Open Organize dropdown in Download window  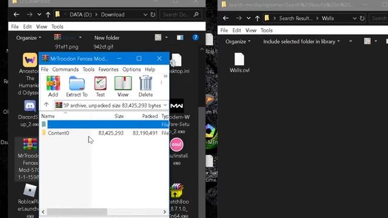28,38
